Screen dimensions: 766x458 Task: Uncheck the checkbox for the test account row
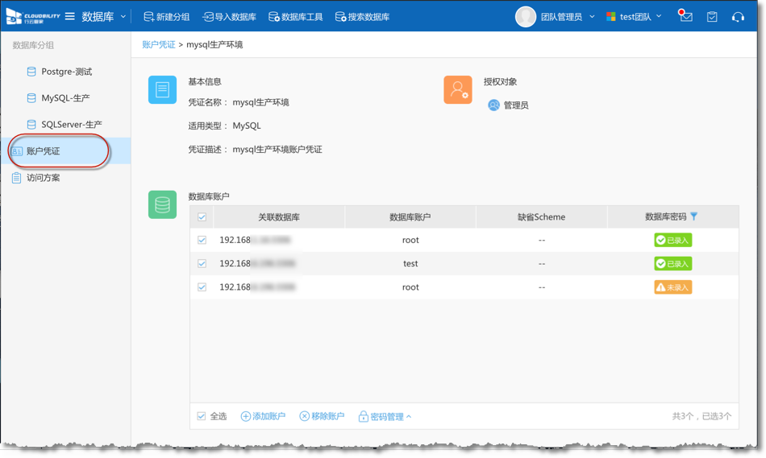pyautogui.click(x=202, y=263)
